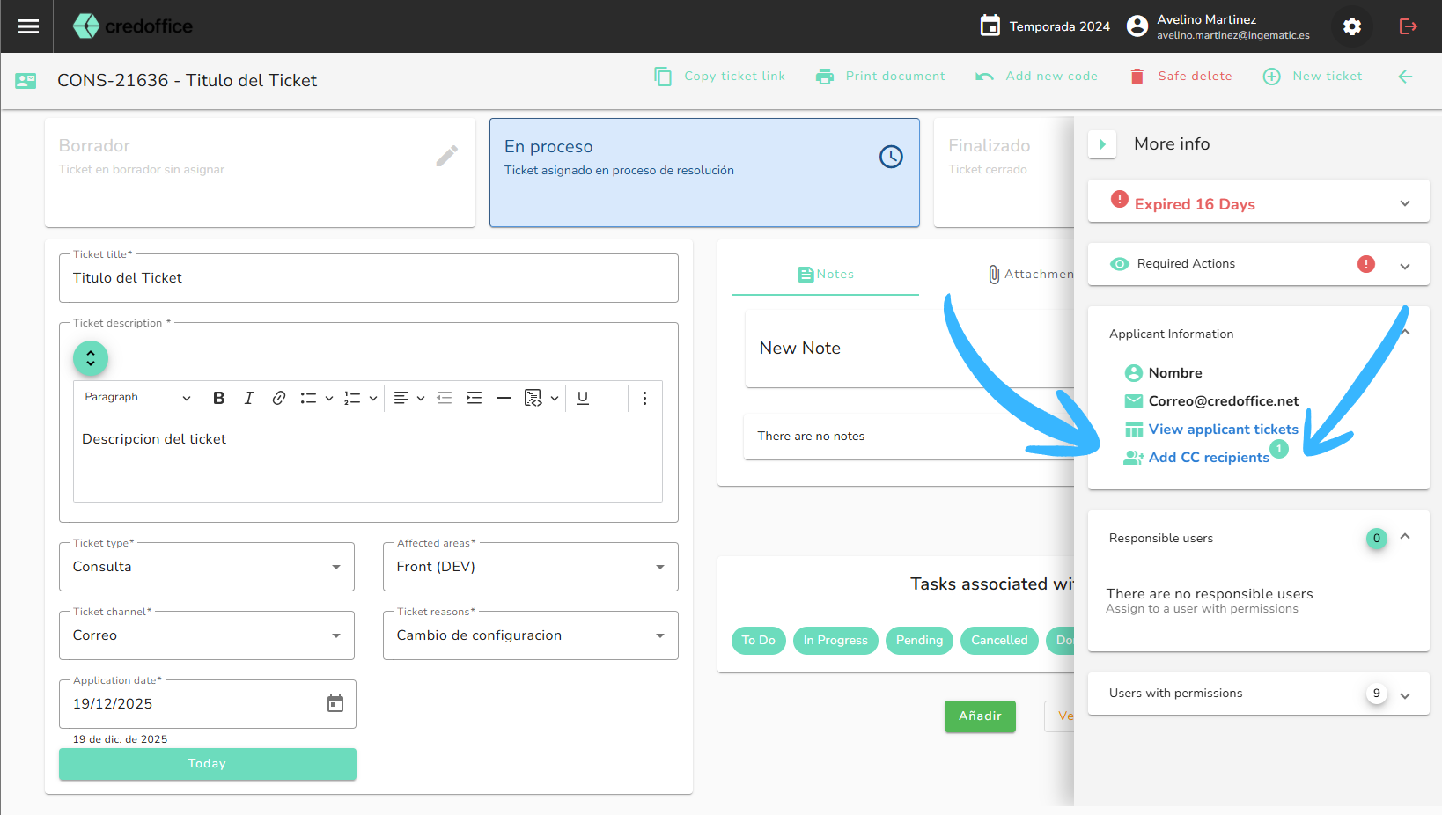
Task: Open the hamburger navigation menu
Action: tap(27, 26)
